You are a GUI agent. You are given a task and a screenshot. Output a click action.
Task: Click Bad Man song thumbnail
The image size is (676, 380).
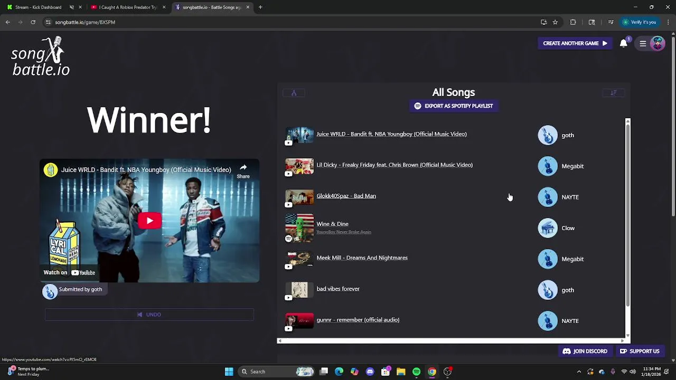click(299, 197)
